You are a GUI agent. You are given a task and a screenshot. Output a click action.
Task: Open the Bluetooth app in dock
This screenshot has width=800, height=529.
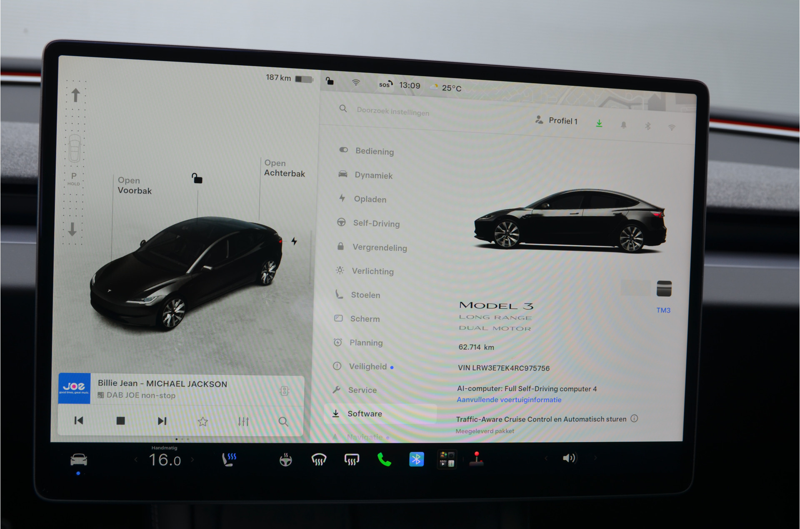416,459
